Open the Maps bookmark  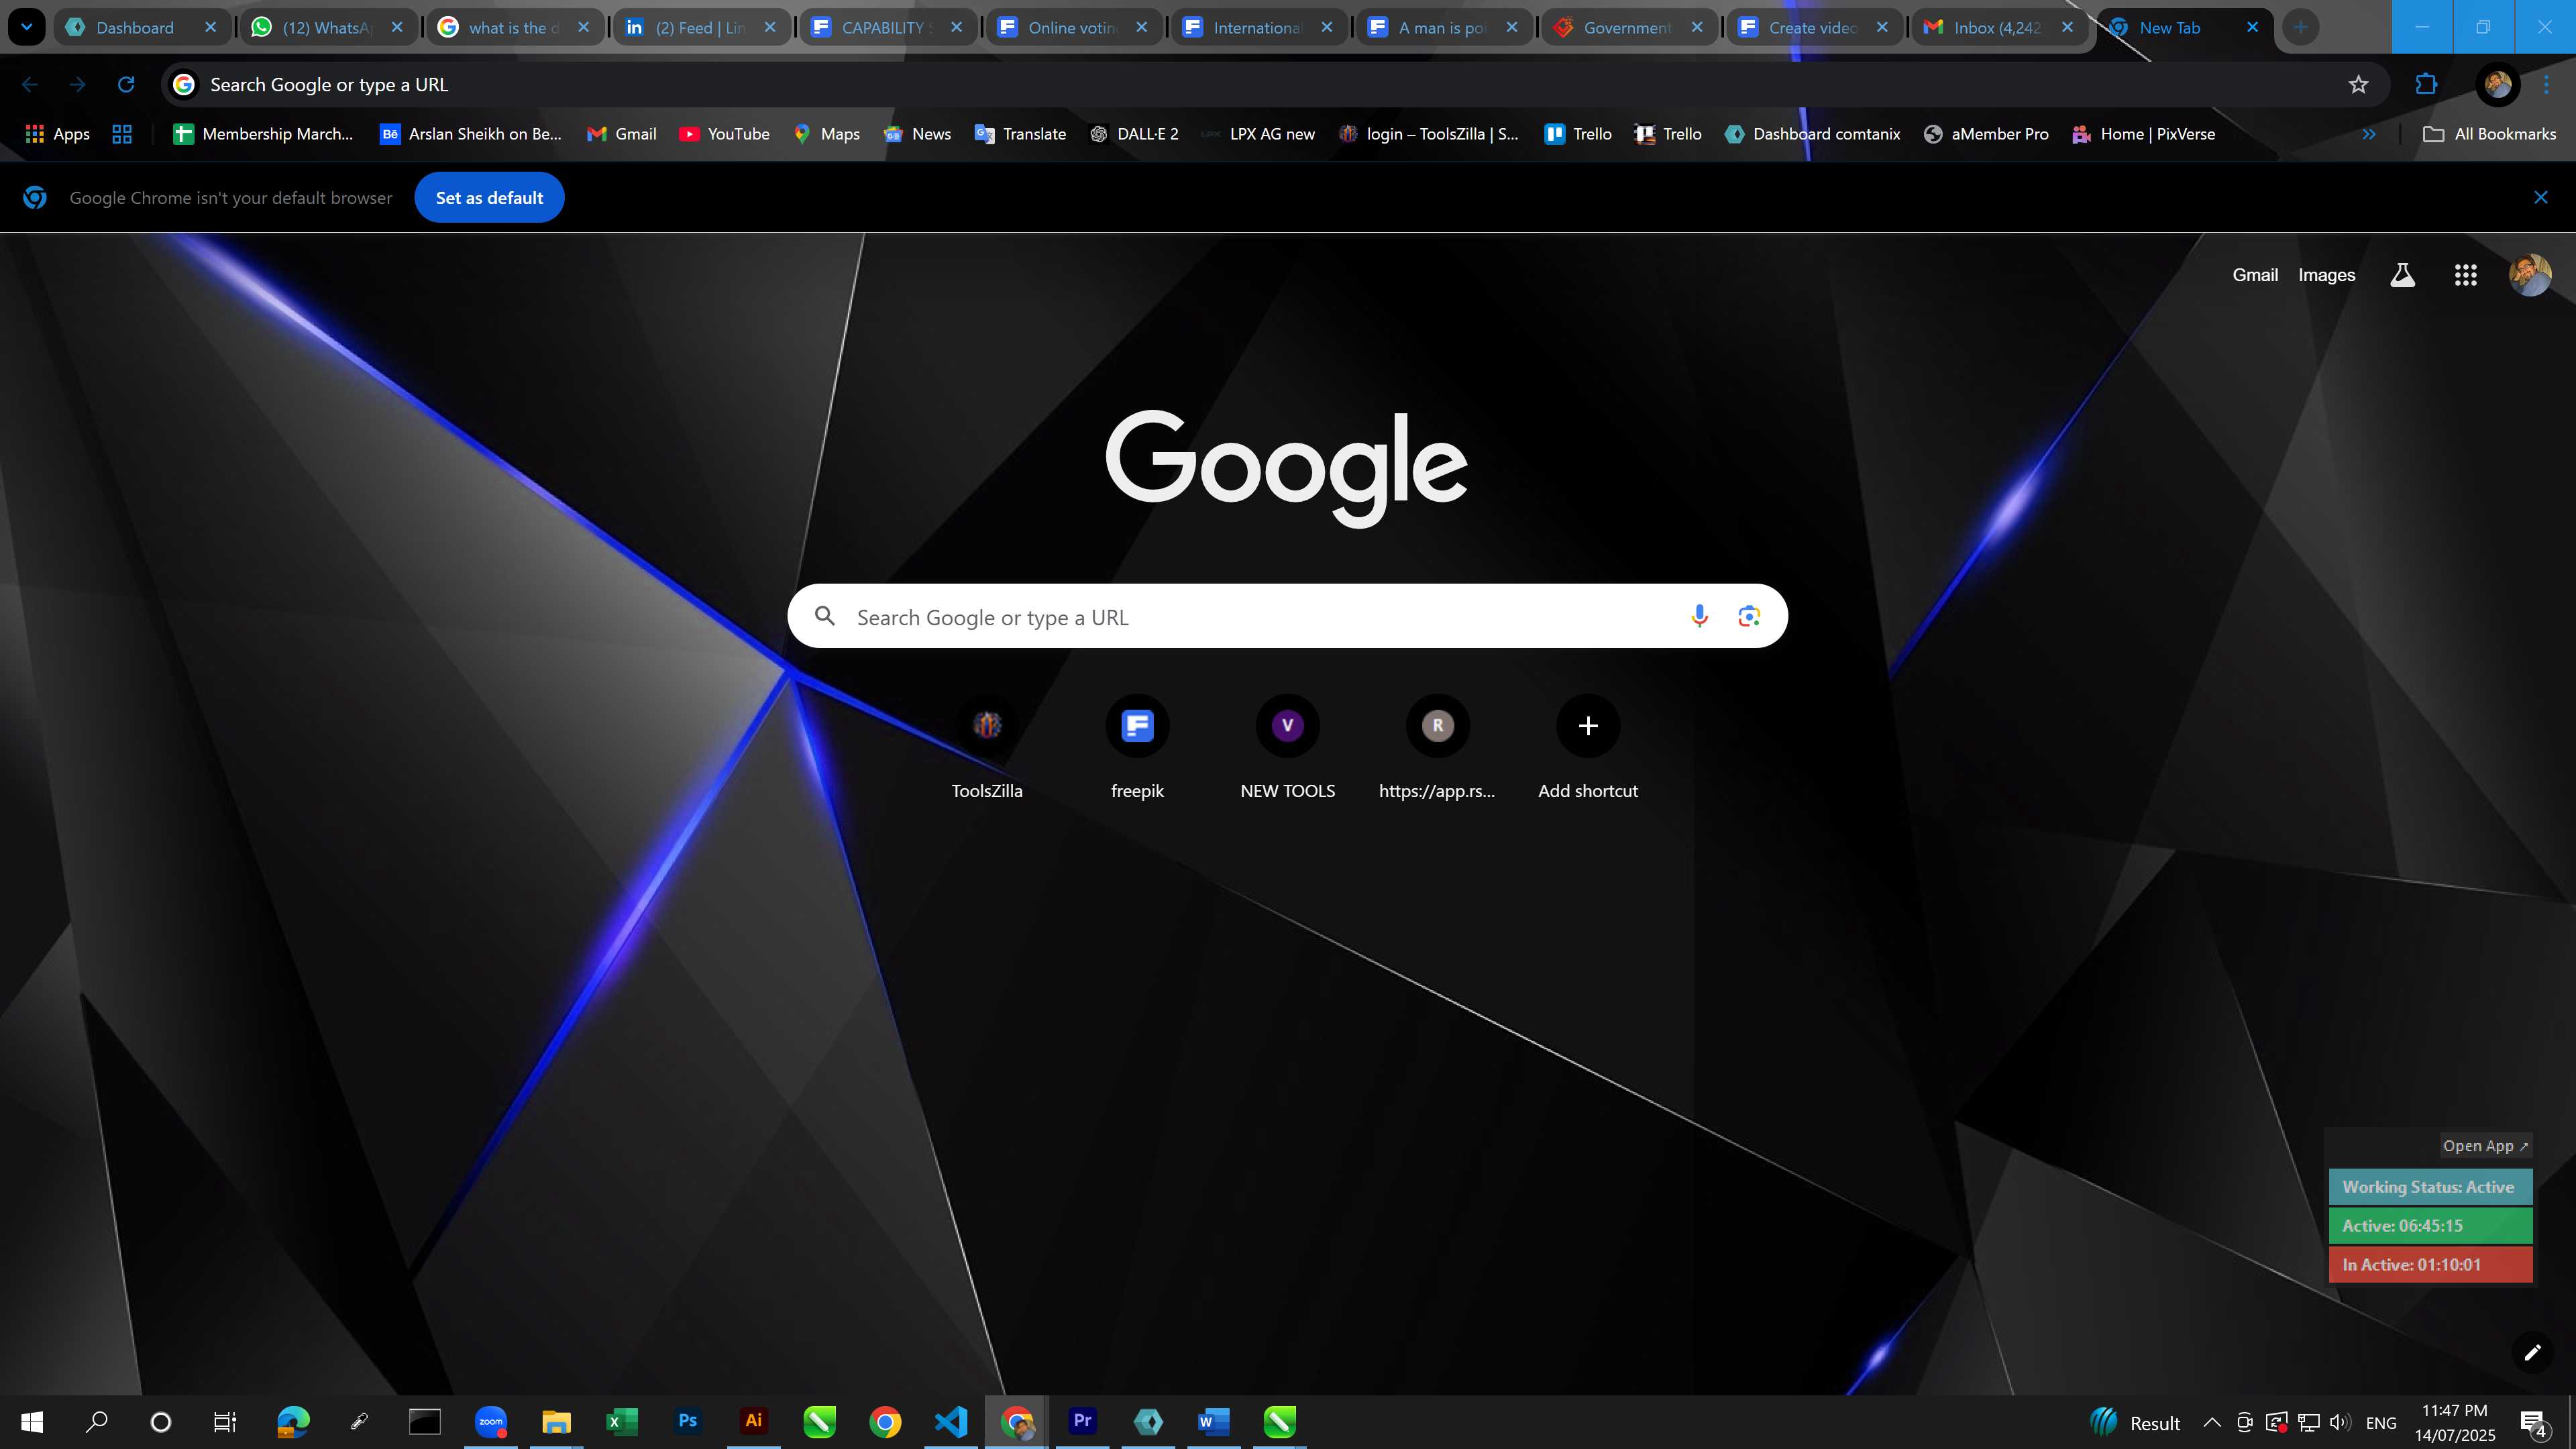(827, 134)
